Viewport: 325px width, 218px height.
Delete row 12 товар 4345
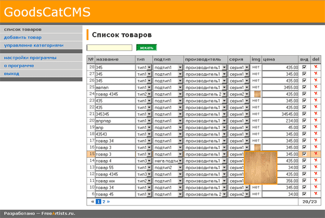[x=316, y=174]
